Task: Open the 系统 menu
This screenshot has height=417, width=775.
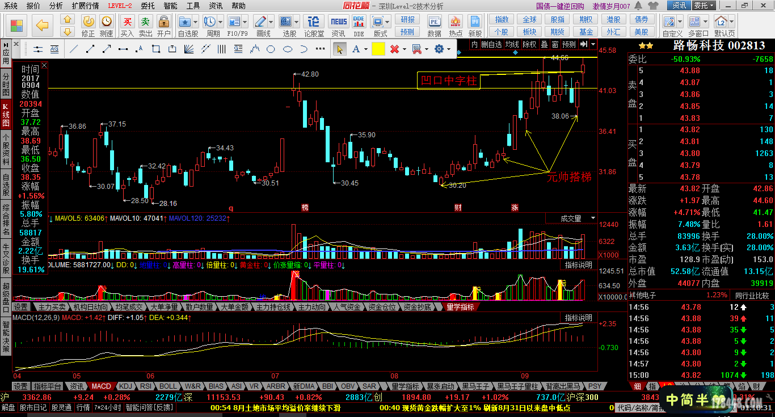Action: pyautogui.click(x=11, y=6)
